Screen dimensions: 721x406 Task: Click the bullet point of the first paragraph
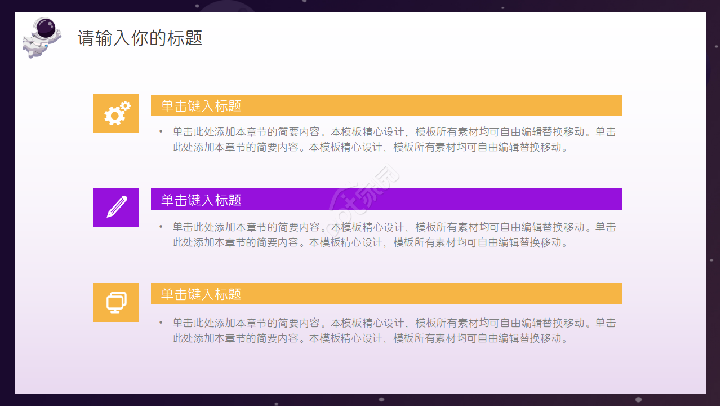tap(161, 132)
